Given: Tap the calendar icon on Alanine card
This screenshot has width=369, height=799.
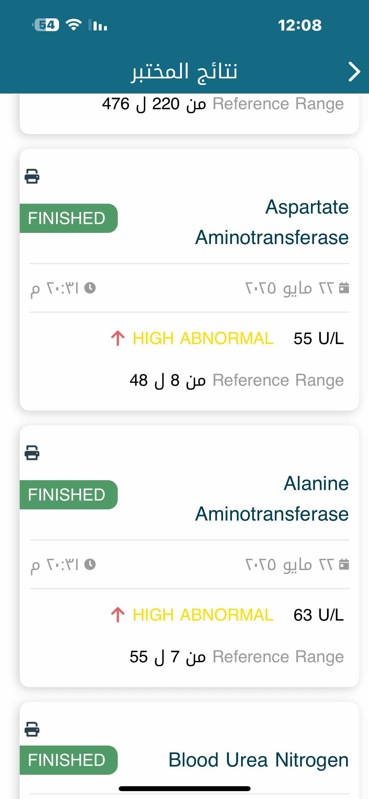Looking at the screenshot, I should click(344, 564).
